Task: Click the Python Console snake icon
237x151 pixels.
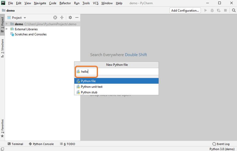Action: pyautogui.click(x=30, y=144)
